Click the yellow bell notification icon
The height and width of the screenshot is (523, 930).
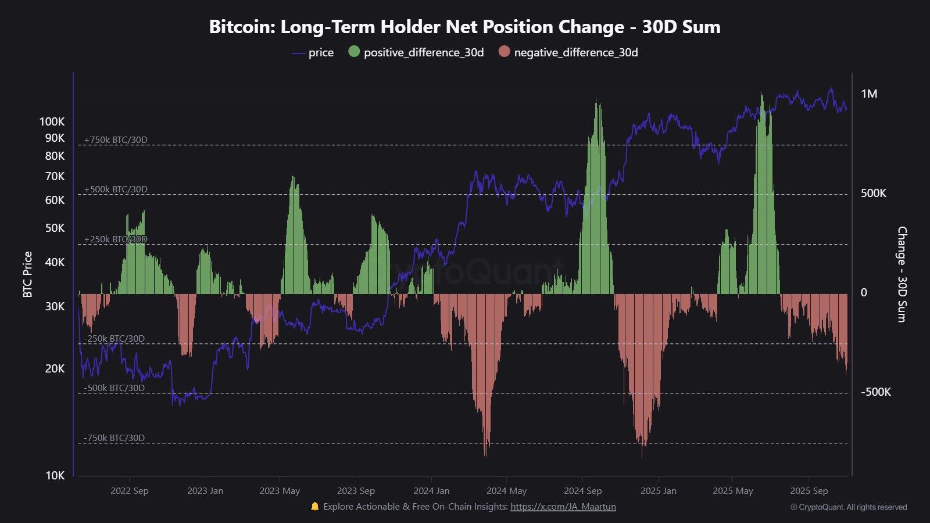pos(315,506)
